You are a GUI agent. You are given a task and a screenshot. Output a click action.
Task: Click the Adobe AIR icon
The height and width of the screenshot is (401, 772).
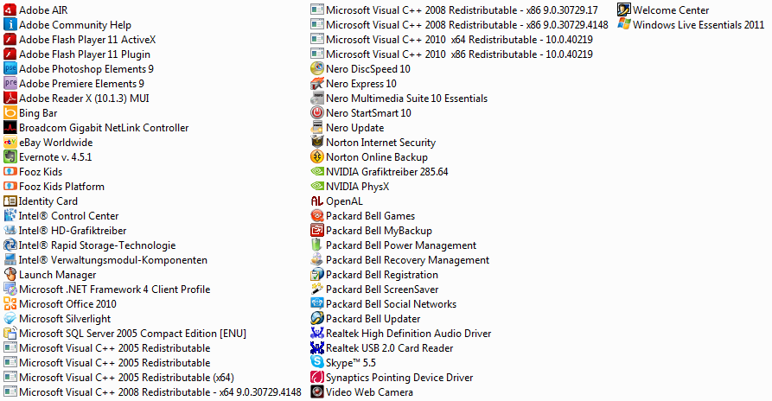click(10, 10)
